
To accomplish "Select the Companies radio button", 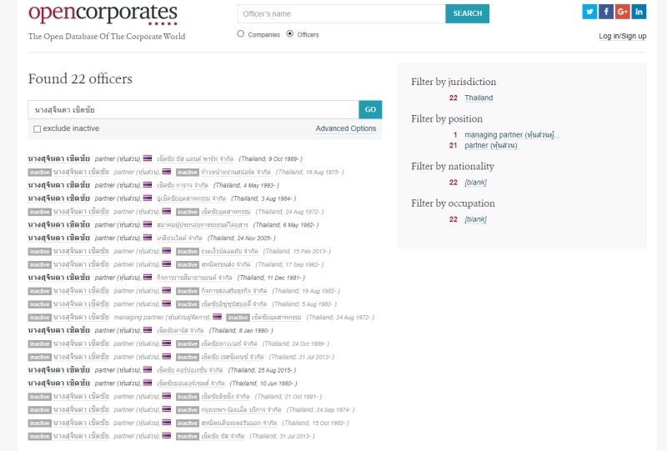I will click(241, 34).
